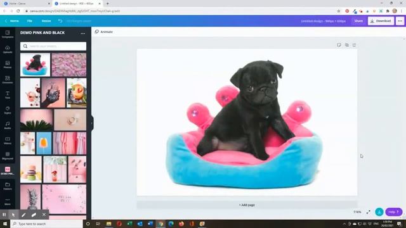Click the Share button
The width and height of the screenshot is (406, 228).
(x=358, y=21)
